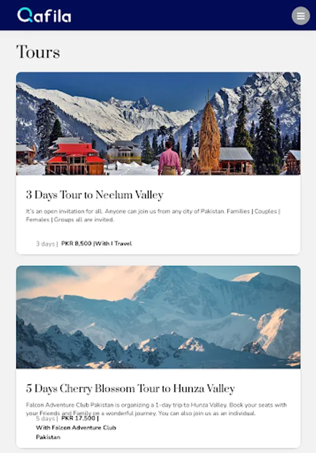Image resolution: width=316 pixels, height=453 pixels.
Task: Click the PKR 17,500 price
Action: (78, 418)
